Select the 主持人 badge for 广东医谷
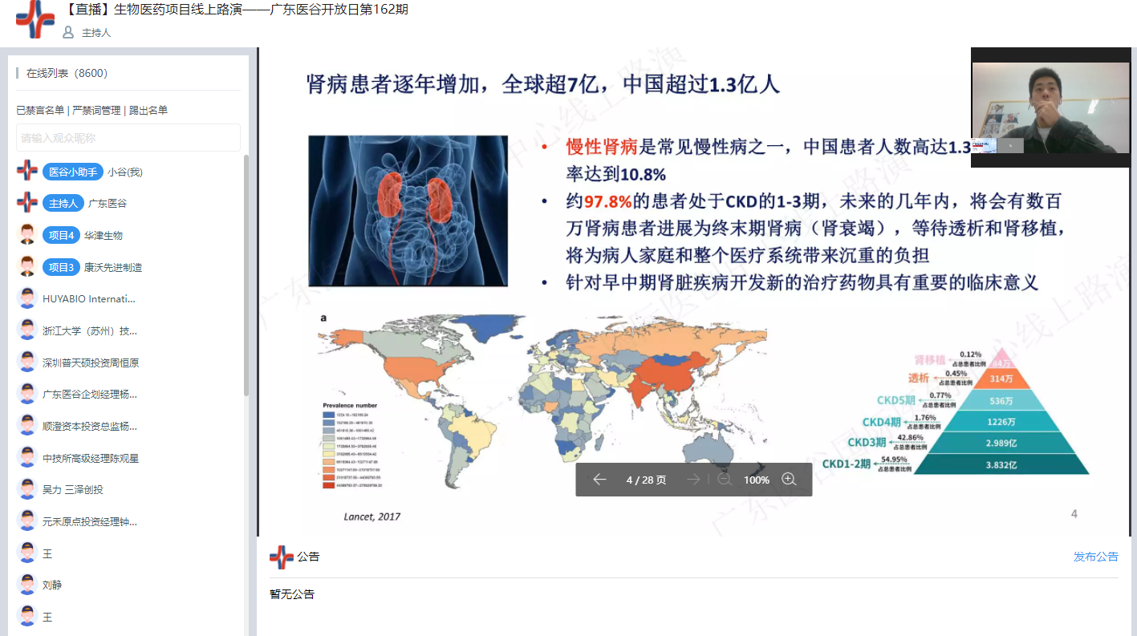 [63, 204]
